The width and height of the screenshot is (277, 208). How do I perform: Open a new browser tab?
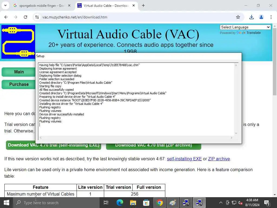point(143,6)
